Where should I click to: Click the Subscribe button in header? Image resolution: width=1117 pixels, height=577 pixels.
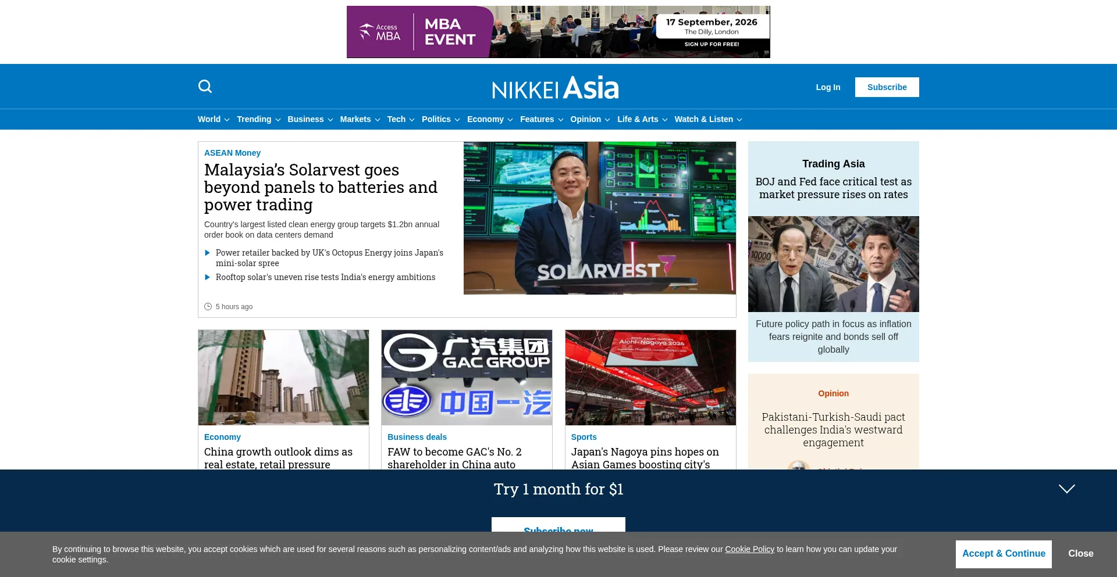[887, 87]
